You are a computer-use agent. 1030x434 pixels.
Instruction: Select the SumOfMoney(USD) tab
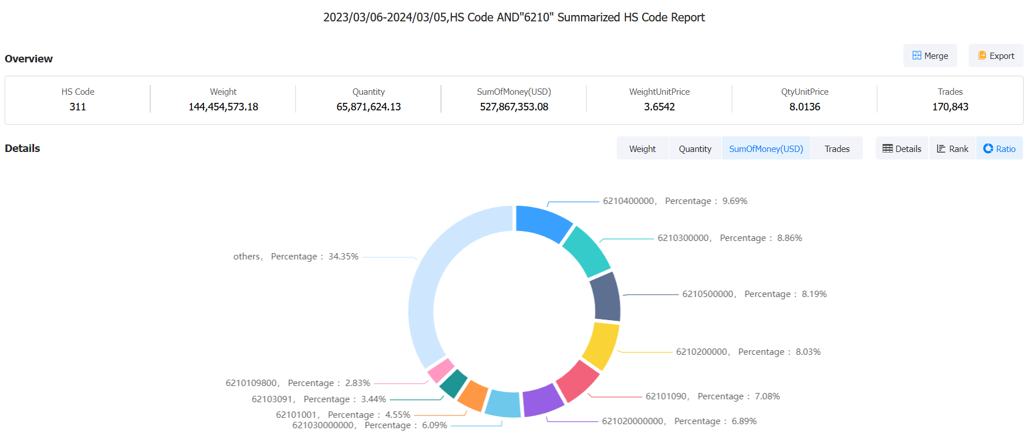coord(766,149)
